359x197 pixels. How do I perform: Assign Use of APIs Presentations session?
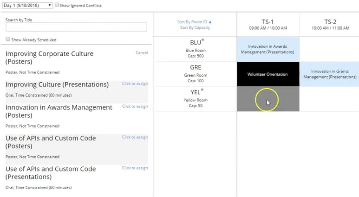(135, 168)
